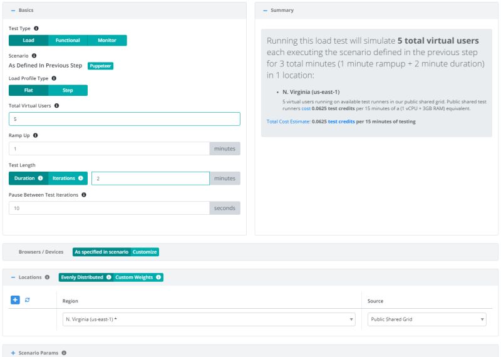Click 'As Defined In Previous Step' text

pos(45,66)
